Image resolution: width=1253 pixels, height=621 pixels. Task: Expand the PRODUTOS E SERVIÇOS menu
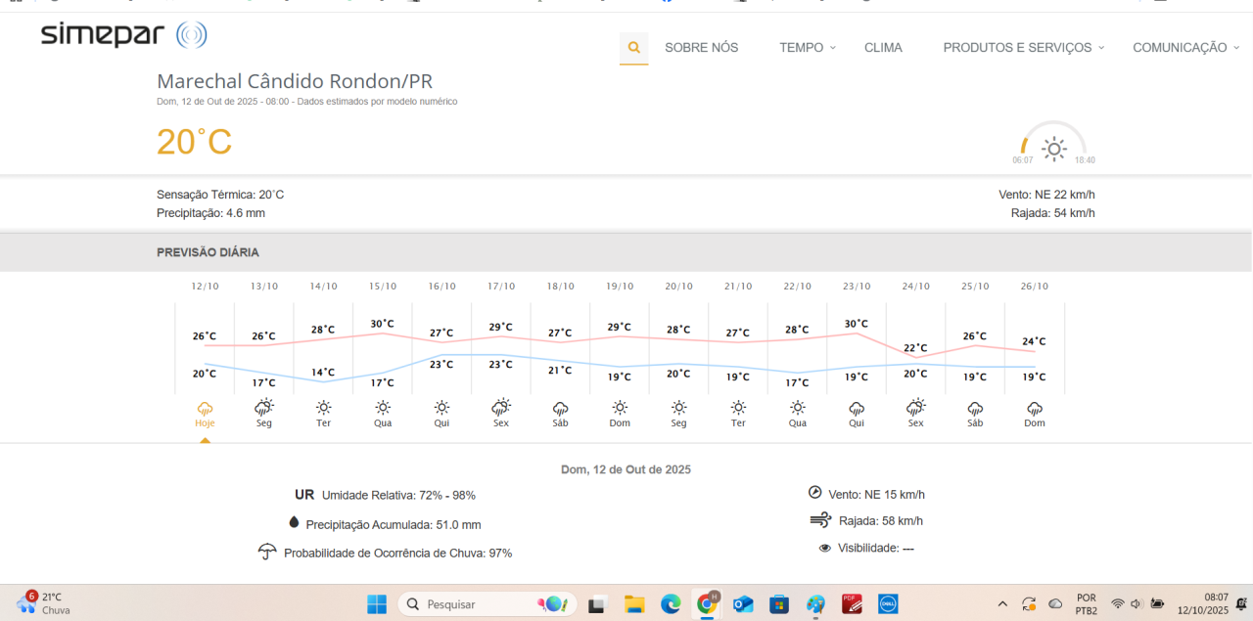[x=1023, y=47]
